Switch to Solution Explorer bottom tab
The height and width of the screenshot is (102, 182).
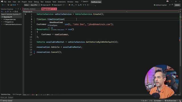(6, 94)
